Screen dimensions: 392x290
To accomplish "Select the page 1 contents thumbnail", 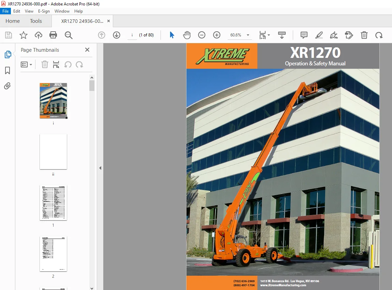I will 53,203.
